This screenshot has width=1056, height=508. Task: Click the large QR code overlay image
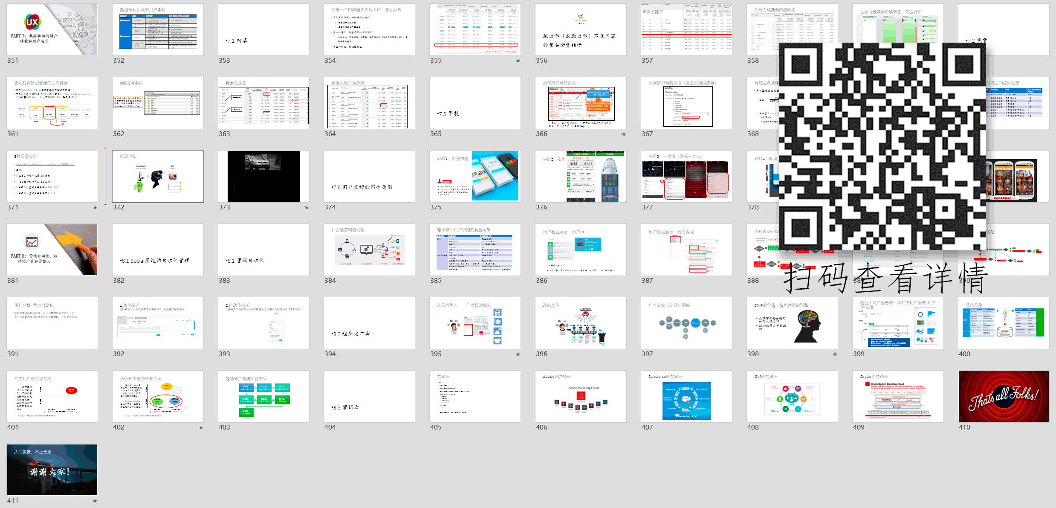pos(882,146)
